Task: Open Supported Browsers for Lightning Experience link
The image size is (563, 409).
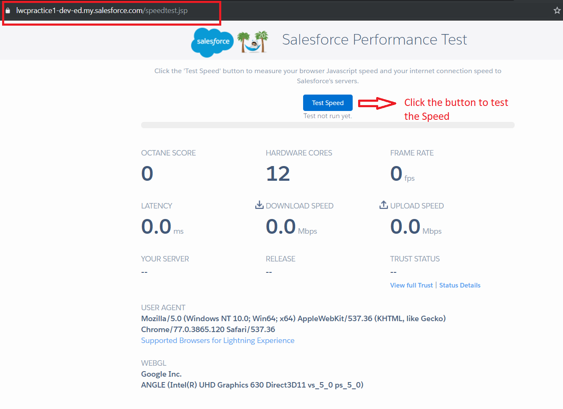Action: (x=217, y=340)
